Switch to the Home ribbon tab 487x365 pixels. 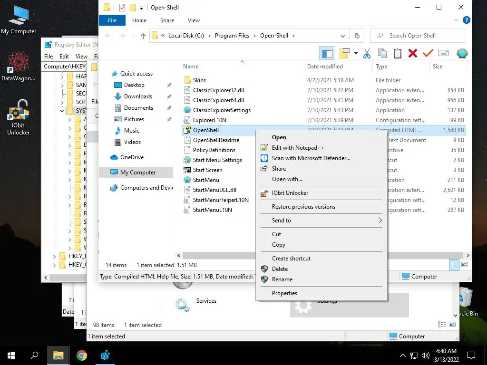139,20
